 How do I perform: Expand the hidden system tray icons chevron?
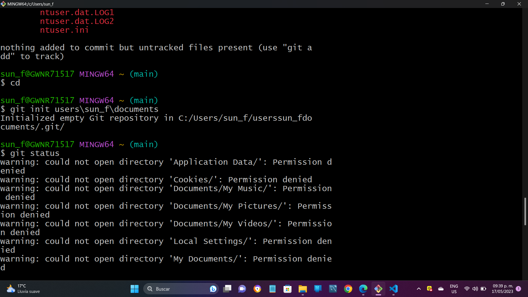pos(419,289)
